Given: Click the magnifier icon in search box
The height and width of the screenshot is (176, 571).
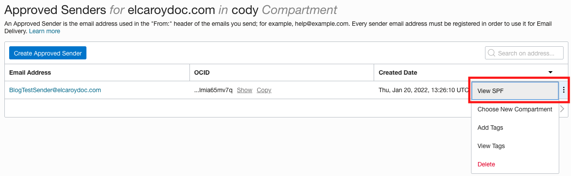Looking at the screenshot, I should [492, 53].
